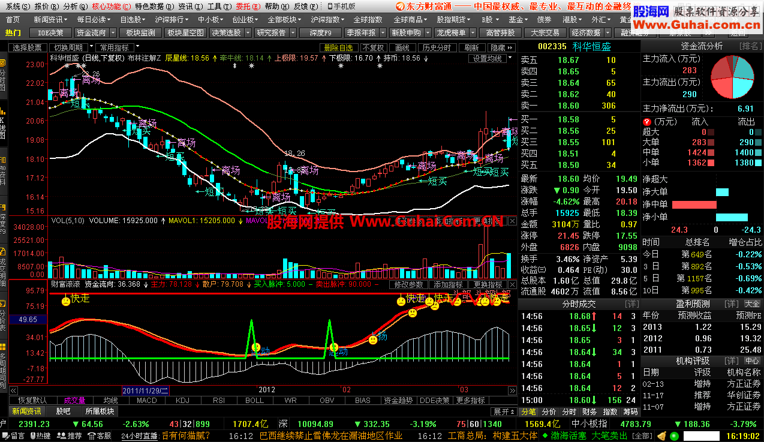Click the red question mark help icon
The image size is (764, 442).
pyautogui.click(x=646, y=122)
